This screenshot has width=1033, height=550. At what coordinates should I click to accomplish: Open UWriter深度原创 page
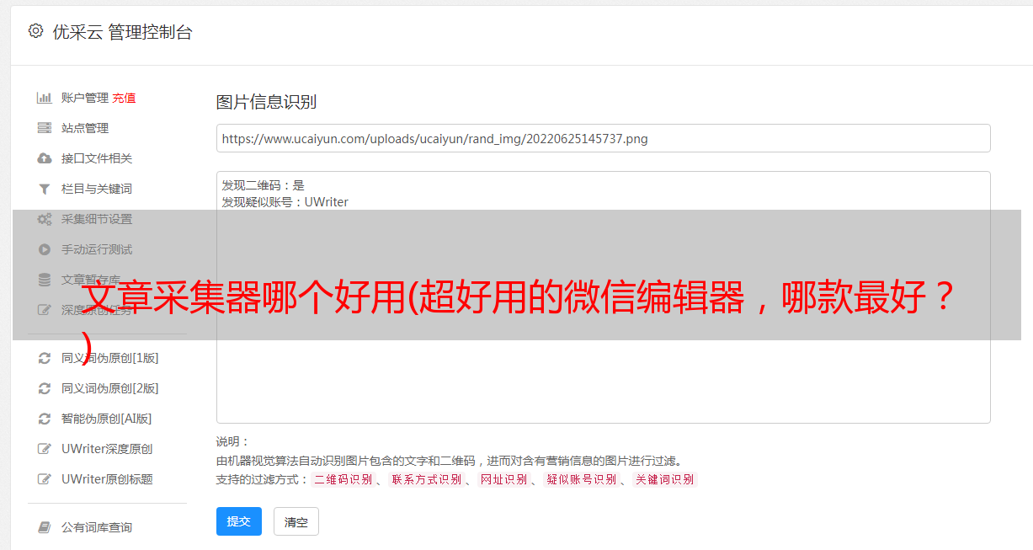[107, 449]
